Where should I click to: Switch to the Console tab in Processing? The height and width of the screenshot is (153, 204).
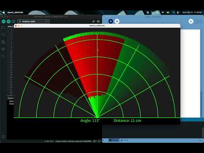coord(114,140)
